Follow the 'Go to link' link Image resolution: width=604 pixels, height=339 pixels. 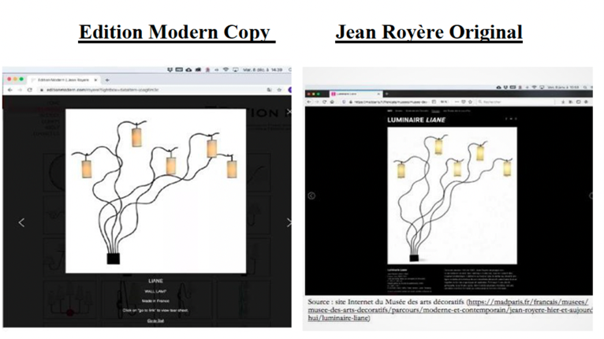pyautogui.click(x=155, y=321)
